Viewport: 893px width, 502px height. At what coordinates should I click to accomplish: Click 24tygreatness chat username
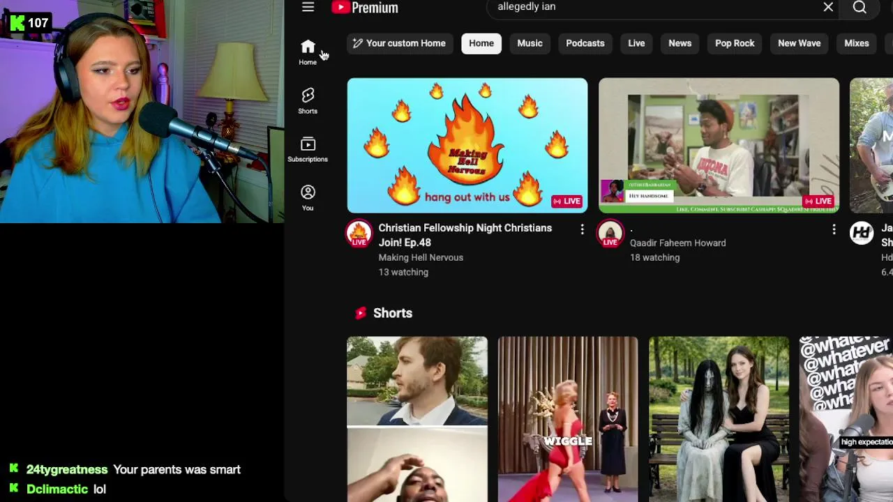click(67, 469)
